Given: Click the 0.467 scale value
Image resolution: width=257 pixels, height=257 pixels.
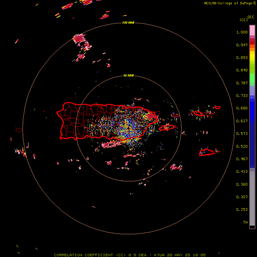Looking at the screenshot, I should 242,159.
